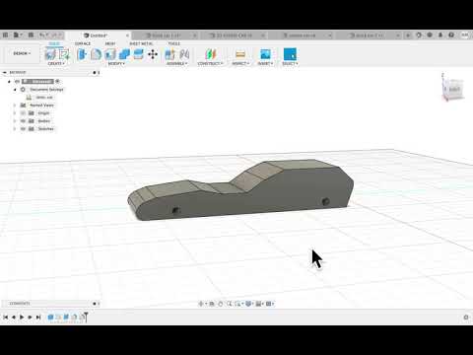Open the Help question mark icon
The height and width of the screenshot is (355, 473).
451,35
